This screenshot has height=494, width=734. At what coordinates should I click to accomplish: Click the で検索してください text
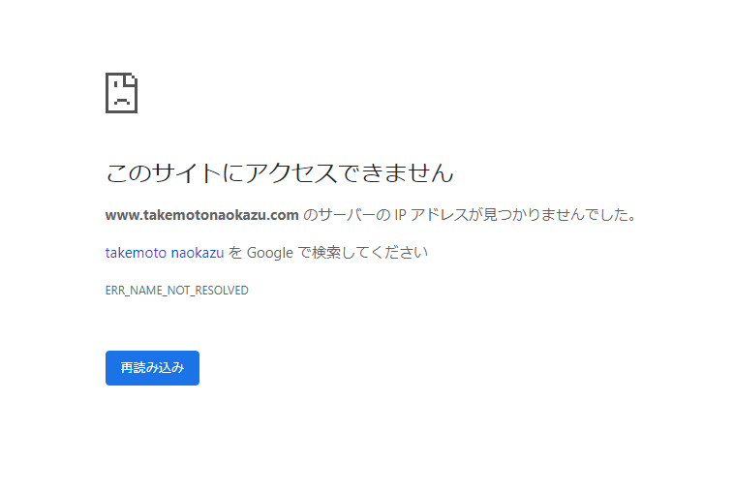(x=363, y=253)
